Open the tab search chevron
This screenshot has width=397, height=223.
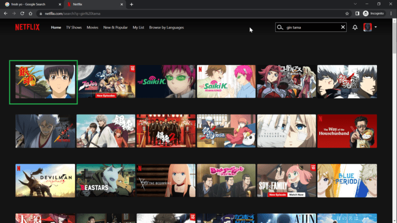(356, 4)
